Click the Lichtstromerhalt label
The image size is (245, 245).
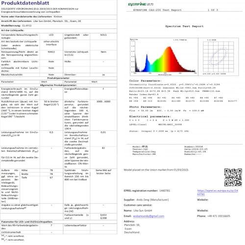[11, 232]
